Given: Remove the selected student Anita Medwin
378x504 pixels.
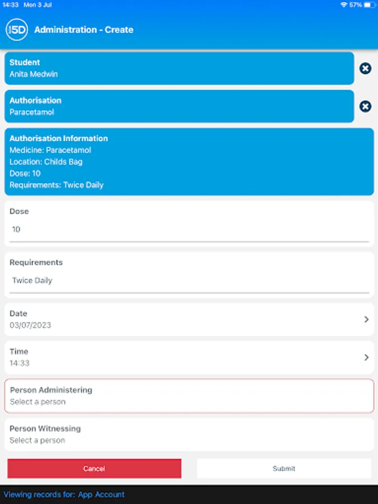Looking at the screenshot, I should pos(365,68).
